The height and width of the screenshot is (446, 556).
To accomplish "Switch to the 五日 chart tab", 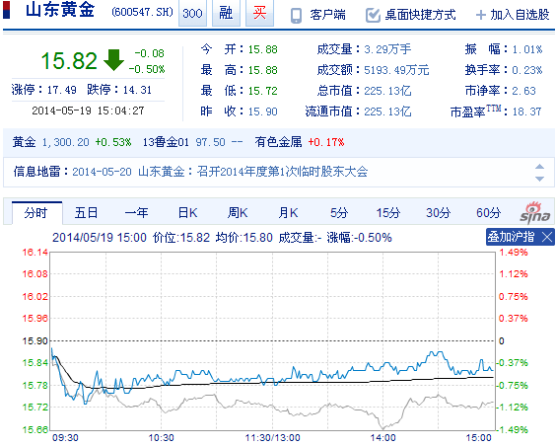I will (x=86, y=213).
